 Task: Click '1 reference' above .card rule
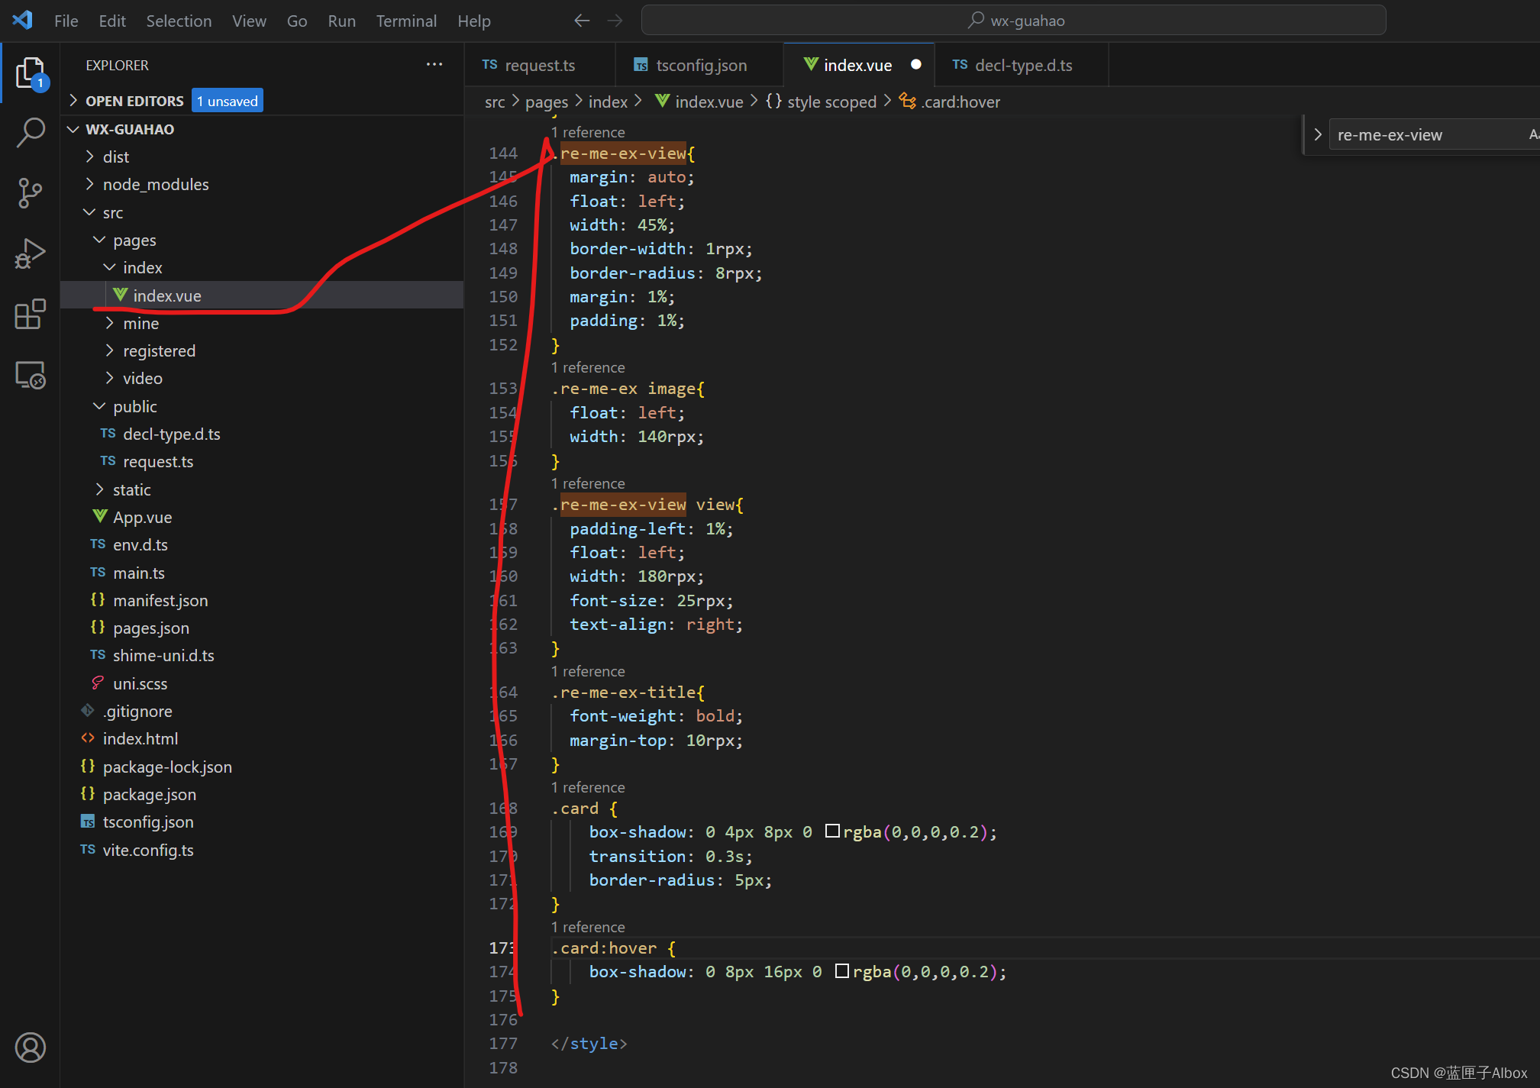pyautogui.click(x=588, y=787)
